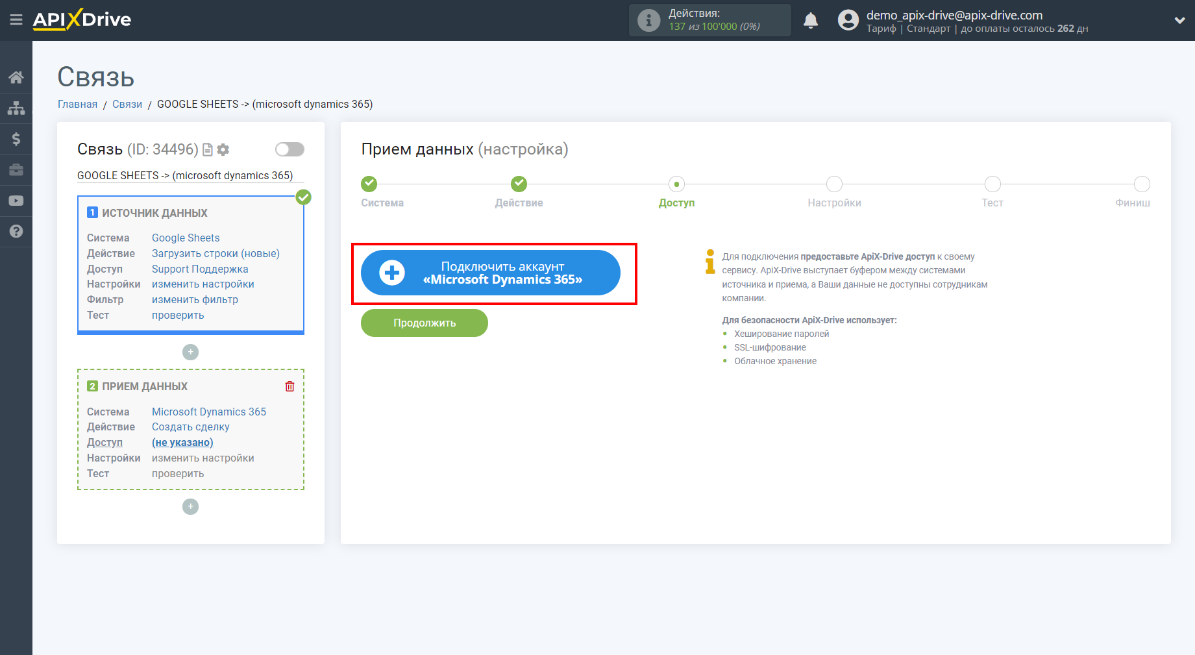Open connection settings gear icon
Viewport: 1195px width, 655px height.
pyautogui.click(x=223, y=150)
